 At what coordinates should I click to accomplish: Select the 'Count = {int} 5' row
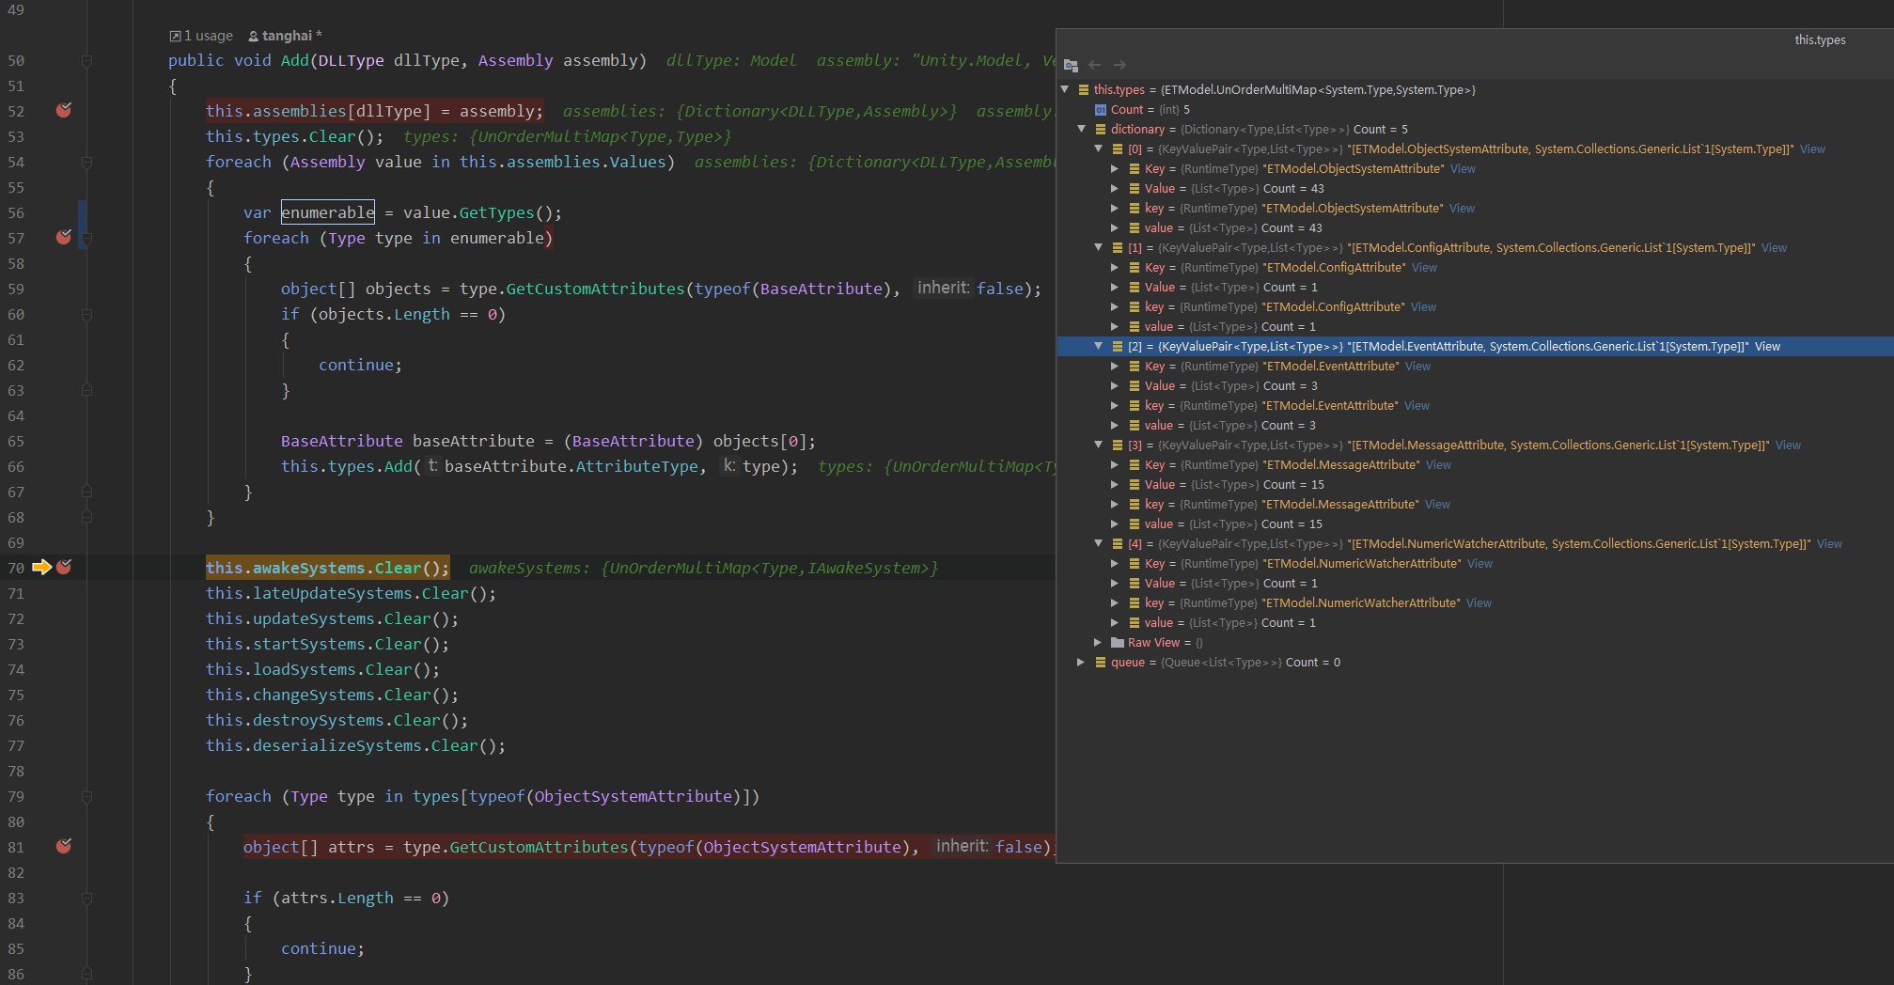click(x=1475, y=109)
